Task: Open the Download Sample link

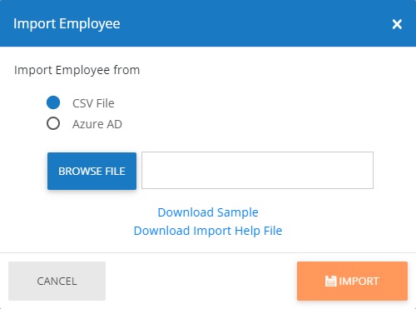Action: [208, 212]
